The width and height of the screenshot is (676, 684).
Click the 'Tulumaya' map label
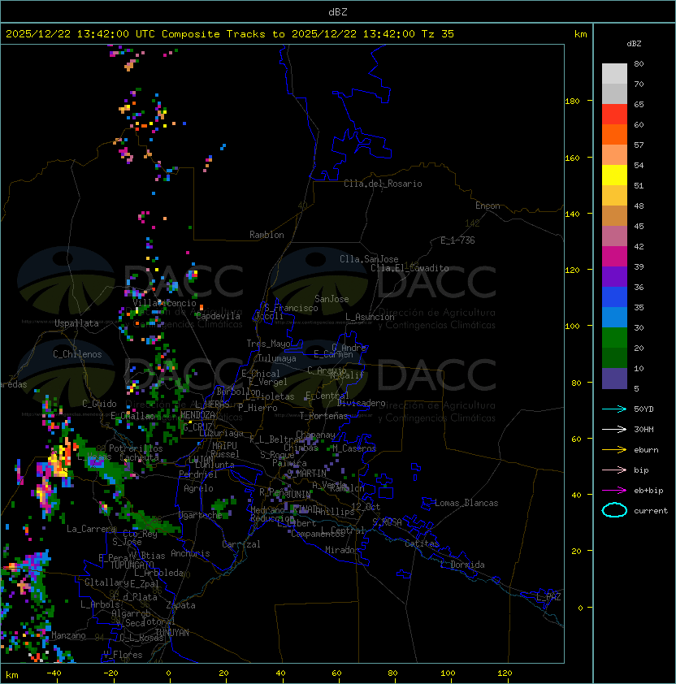tap(277, 358)
